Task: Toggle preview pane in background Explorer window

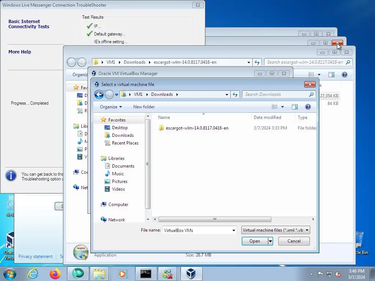Action: pos(331,75)
